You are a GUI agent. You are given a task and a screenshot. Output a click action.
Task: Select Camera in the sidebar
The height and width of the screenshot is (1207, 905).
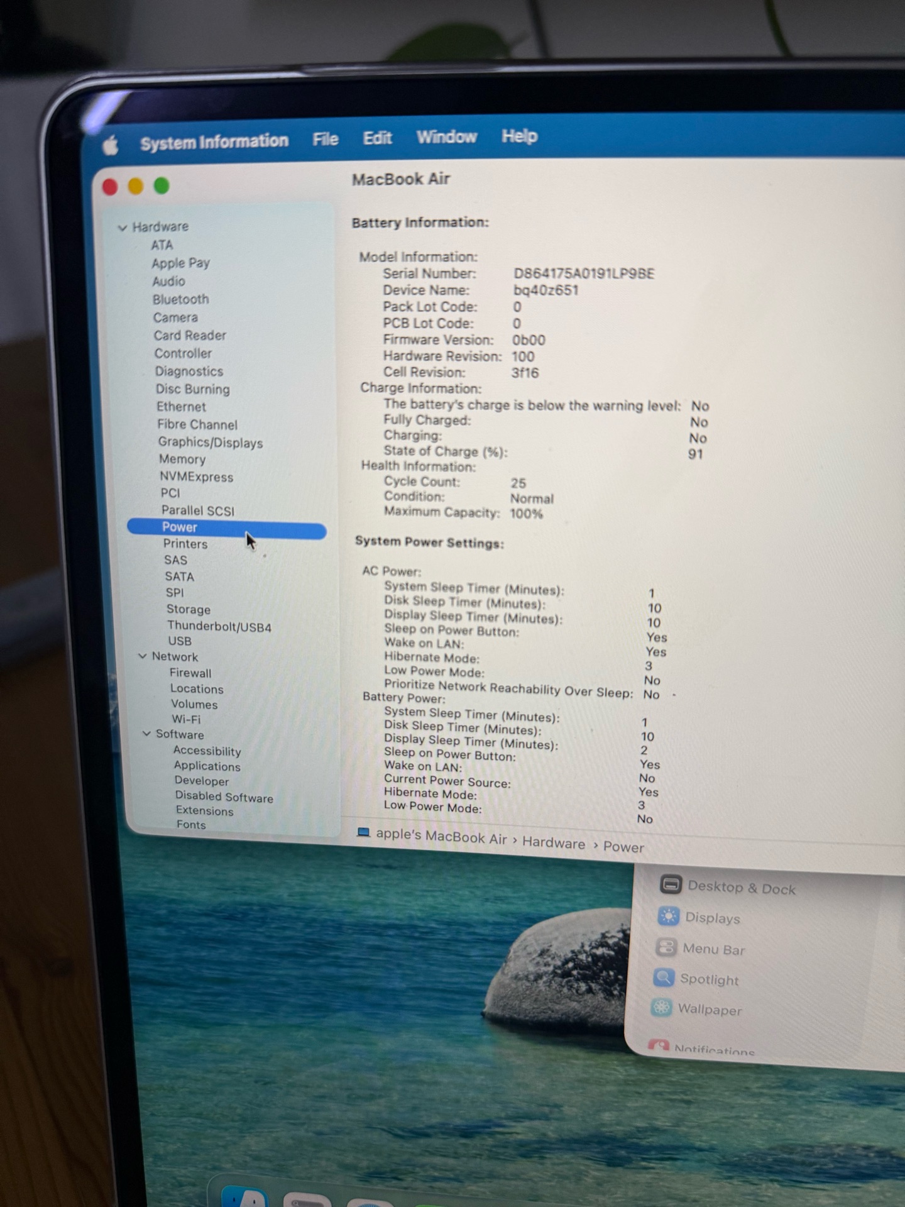175,317
